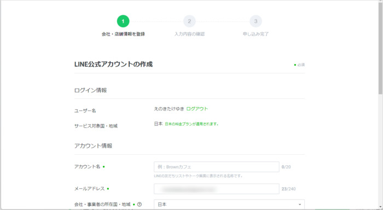
Task: Click the ログイン情報 section heading
Action: 91,90
